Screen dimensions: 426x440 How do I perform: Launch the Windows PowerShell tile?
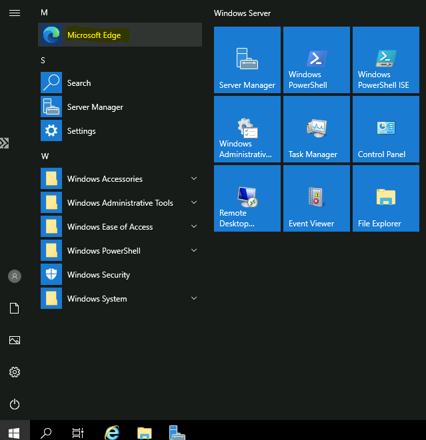tap(317, 60)
